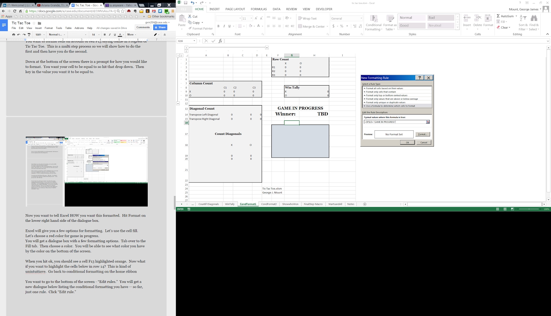Click the Add New Sheet plus icon

[365, 204]
